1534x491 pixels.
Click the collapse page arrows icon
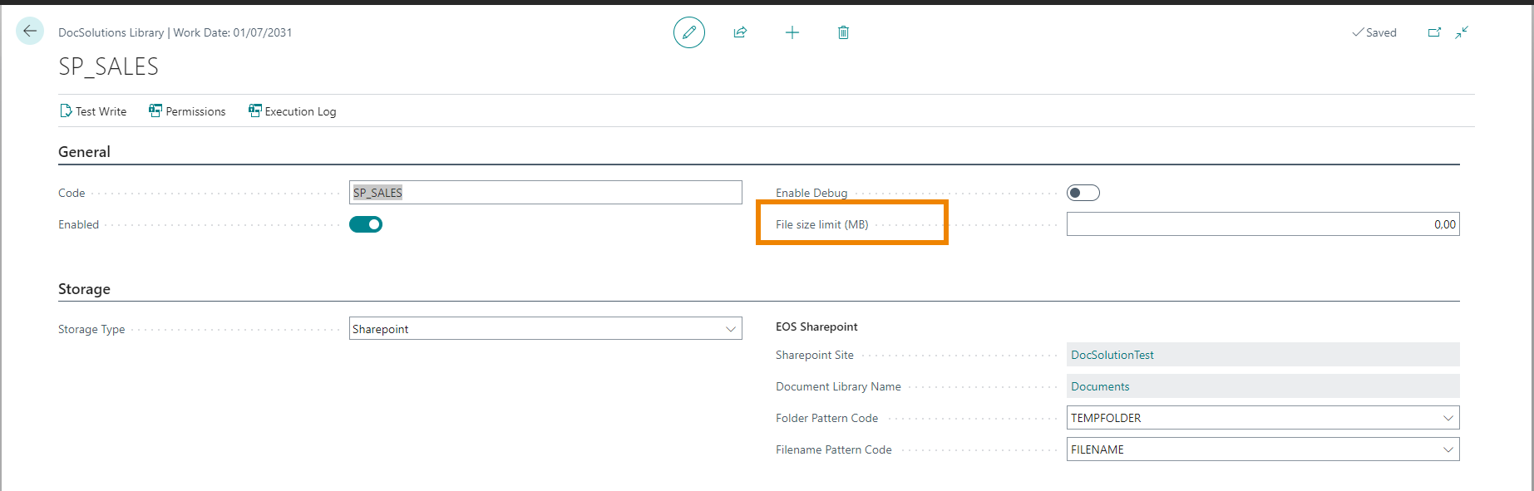(x=1462, y=32)
